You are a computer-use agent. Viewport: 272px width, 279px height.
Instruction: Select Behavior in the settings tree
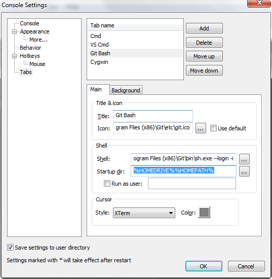[30, 48]
